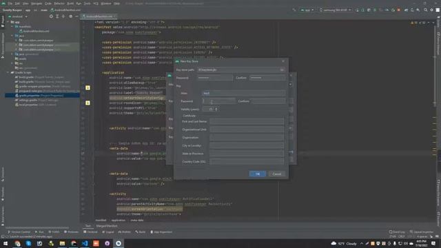Image resolution: width=441 pixels, height=248 pixels.
Task: Open the Help menu
Action: tap(116, 3)
